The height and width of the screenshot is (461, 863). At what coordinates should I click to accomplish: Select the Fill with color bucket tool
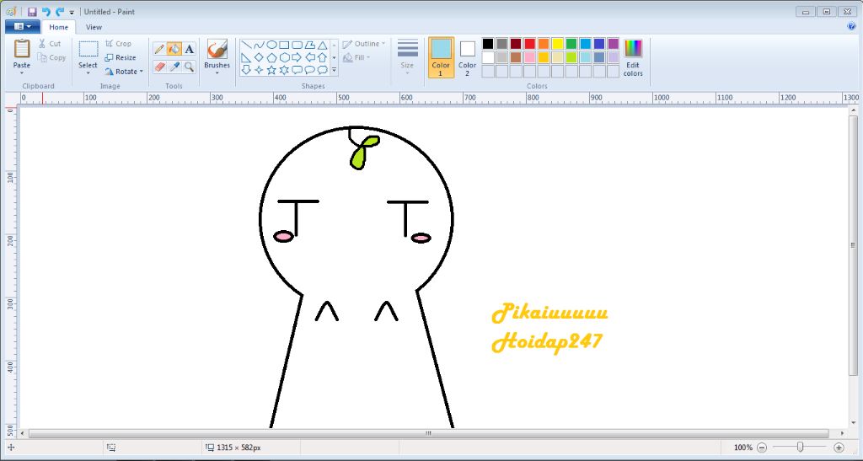[x=174, y=50]
